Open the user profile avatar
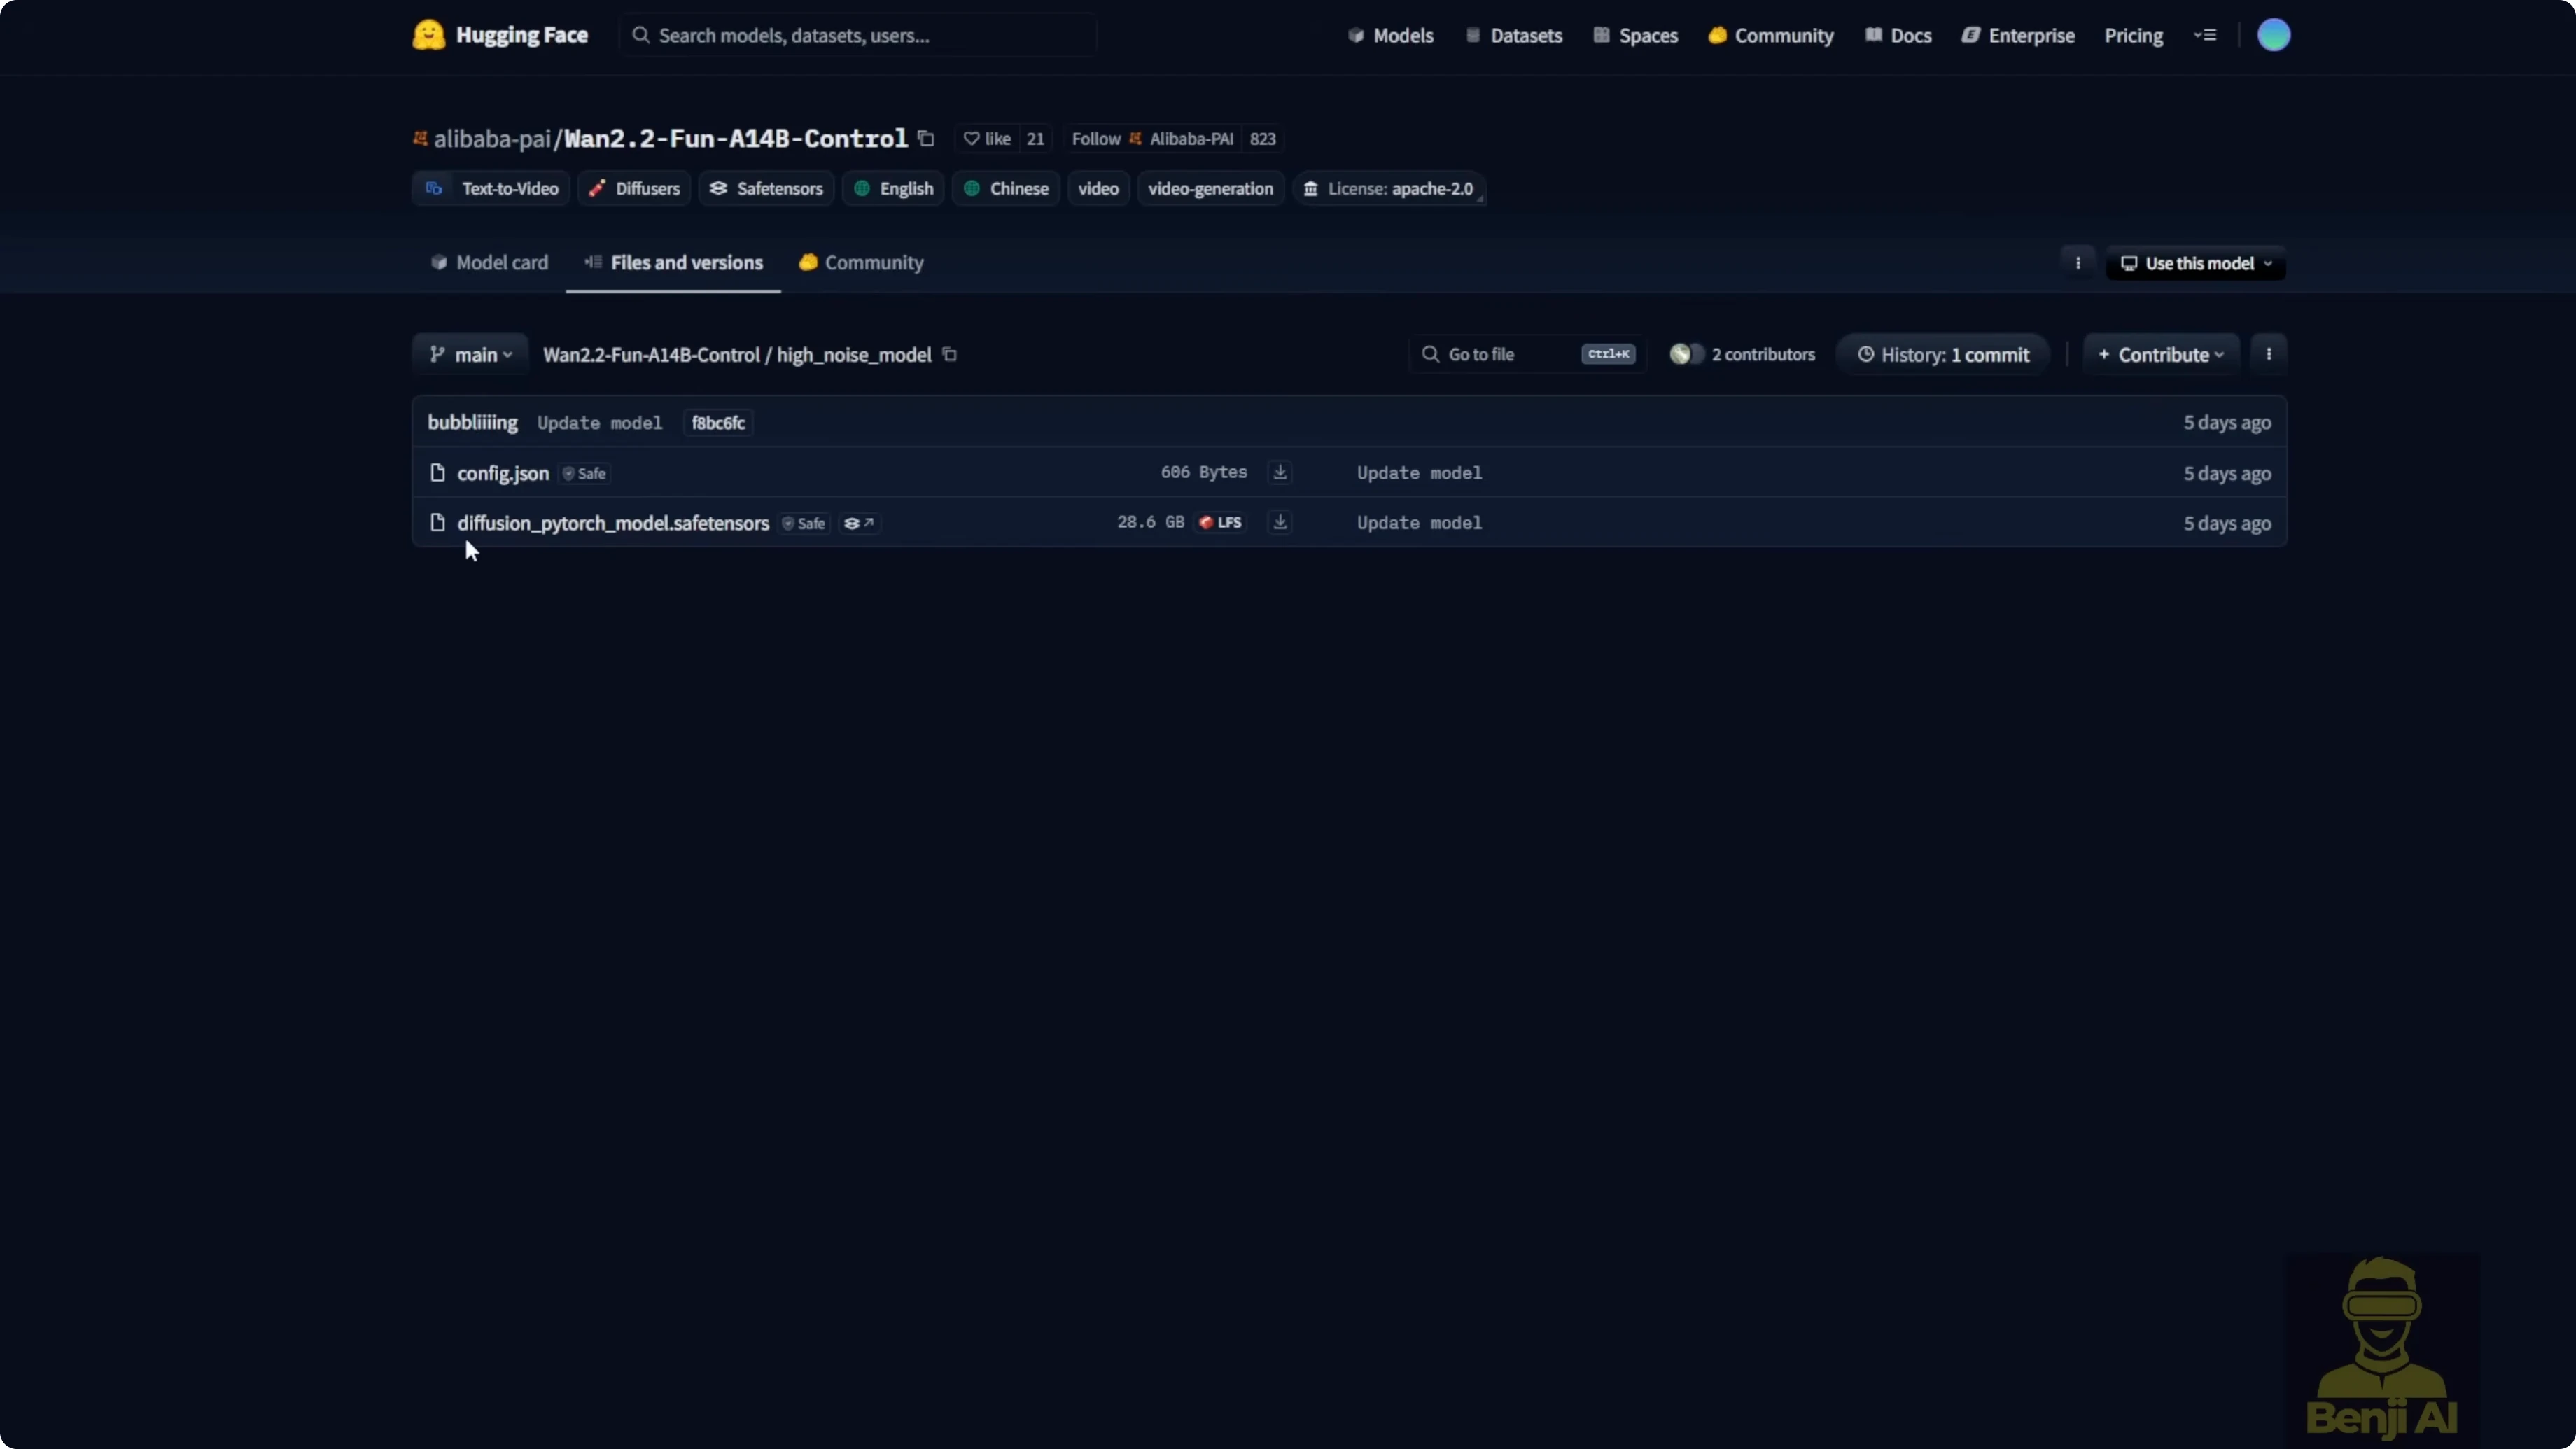This screenshot has width=2576, height=1449. click(2273, 35)
